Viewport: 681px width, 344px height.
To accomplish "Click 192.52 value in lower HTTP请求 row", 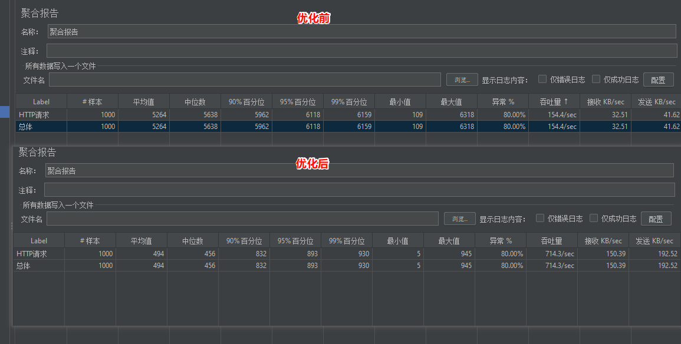I will tap(667, 253).
